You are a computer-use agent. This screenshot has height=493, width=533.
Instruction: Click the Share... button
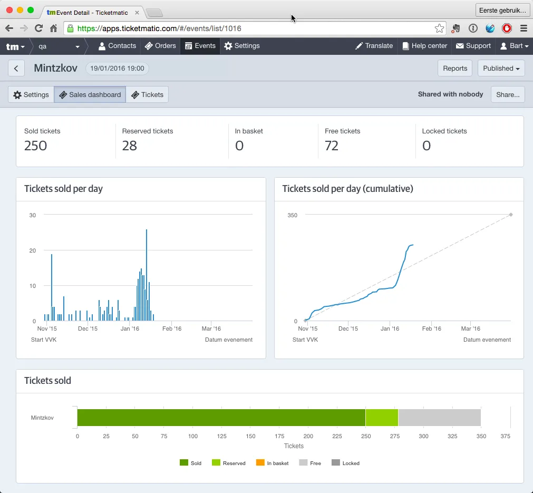point(508,95)
